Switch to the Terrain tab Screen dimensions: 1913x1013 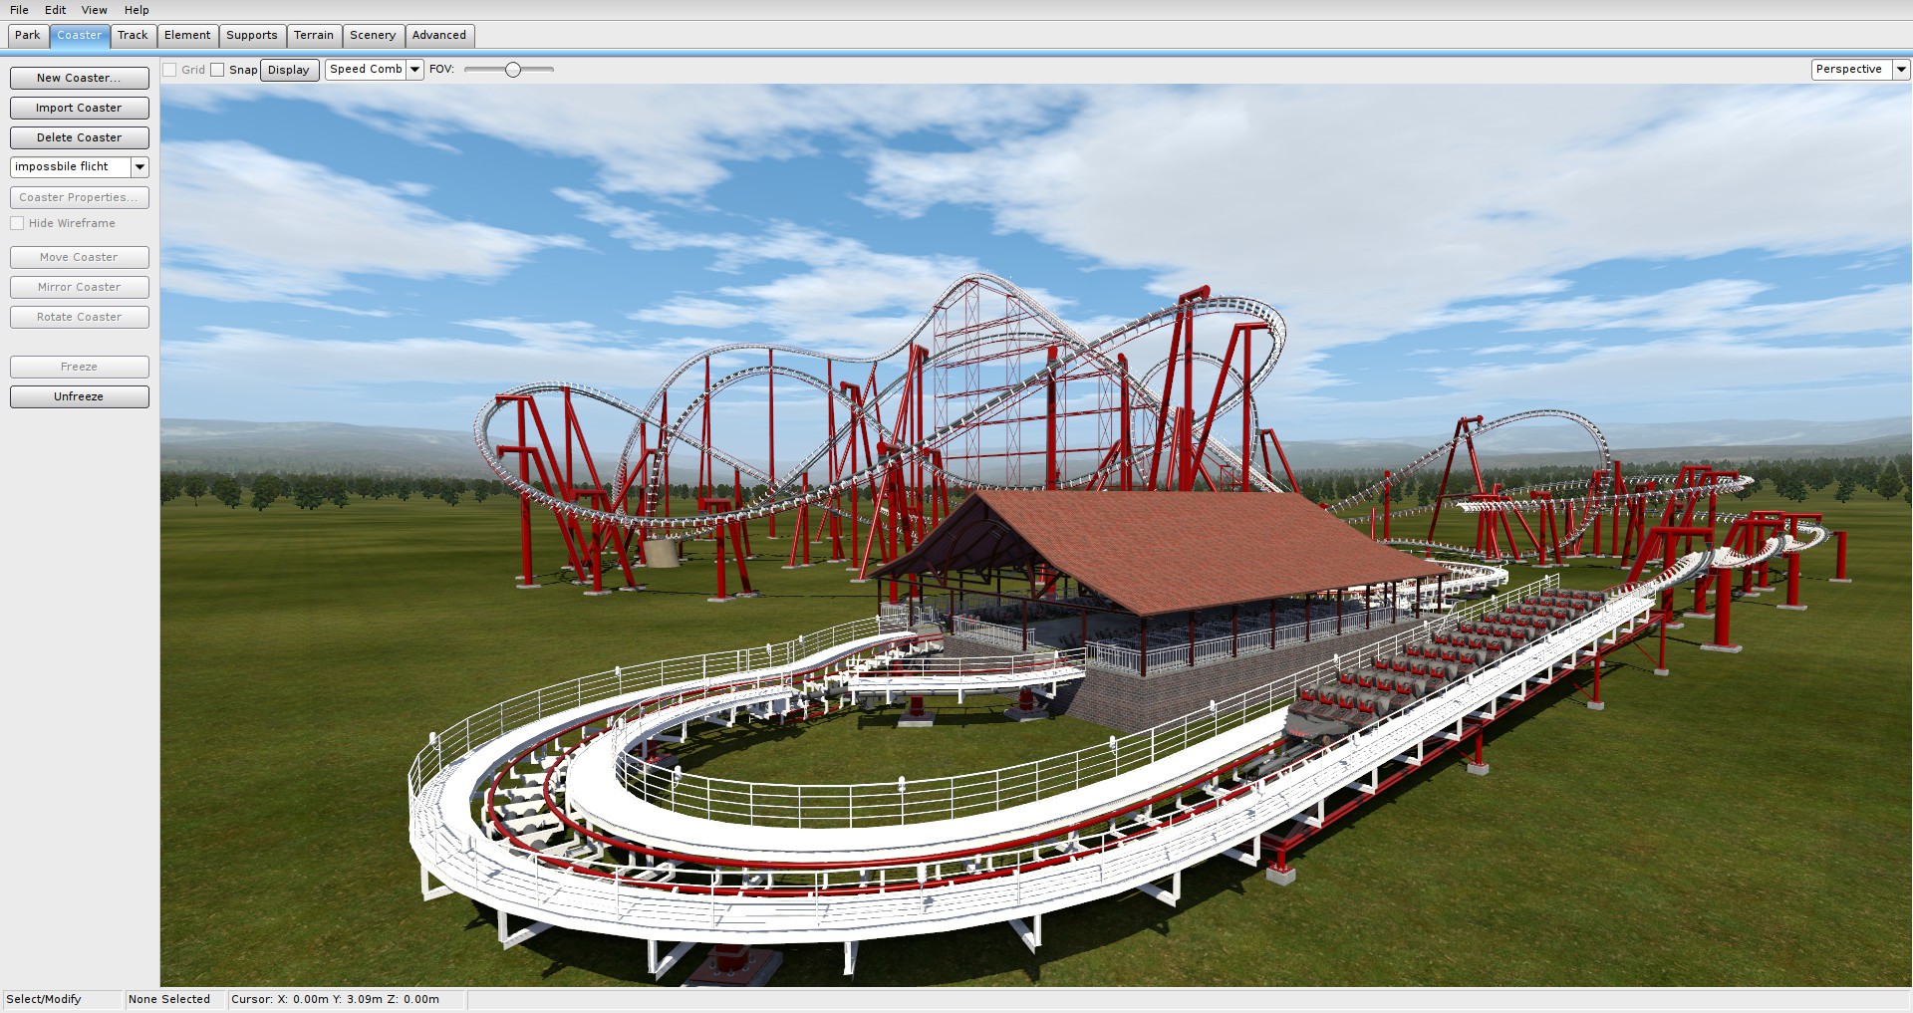pos(314,35)
